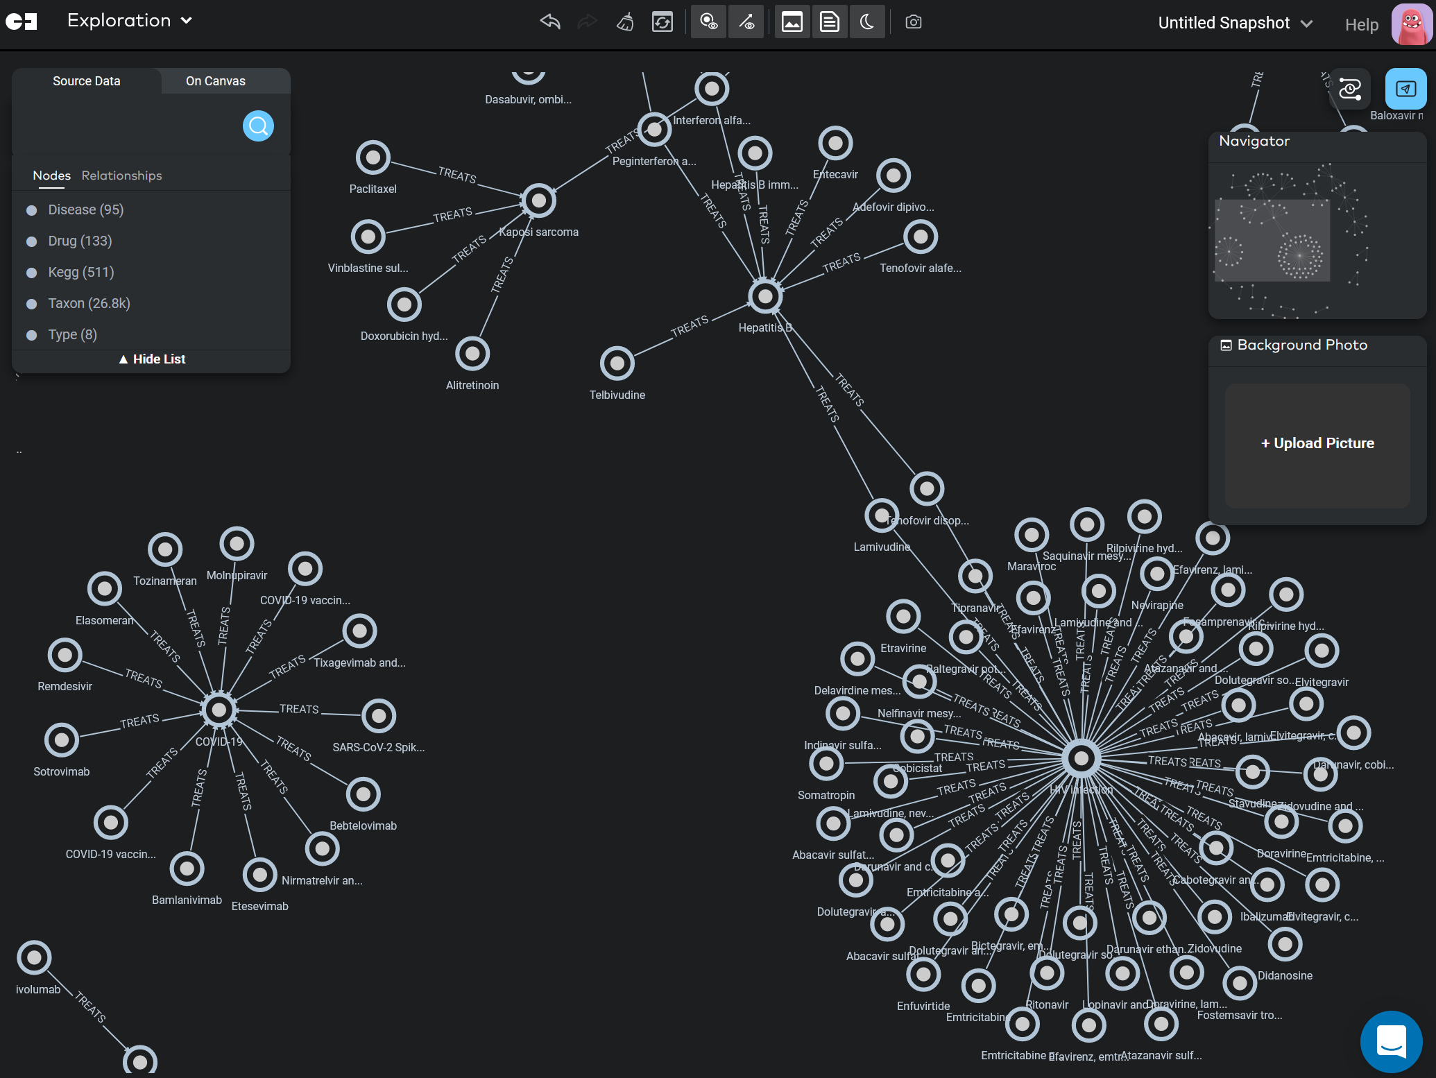This screenshot has width=1436, height=1078.
Task: Click the Kegg color dot
Action: pyautogui.click(x=31, y=273)
